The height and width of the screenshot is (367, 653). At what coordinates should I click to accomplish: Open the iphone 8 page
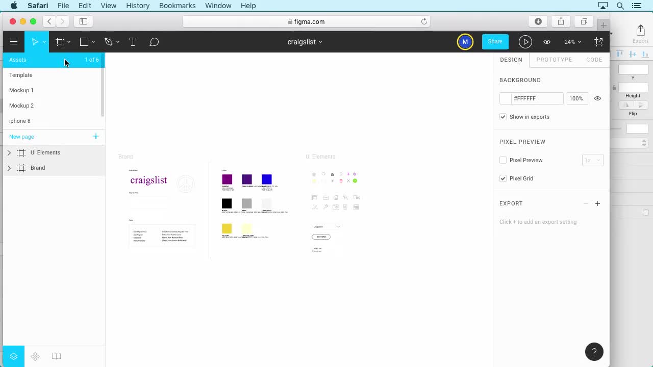tap(53, 121)
